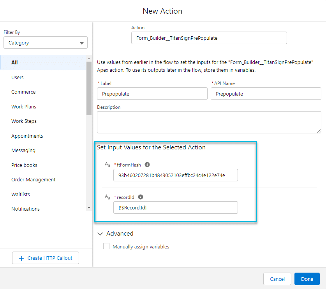Click the text-type icon beside ftFormHash
This screenshot has width=326, height=289.
tap(107, 165)
